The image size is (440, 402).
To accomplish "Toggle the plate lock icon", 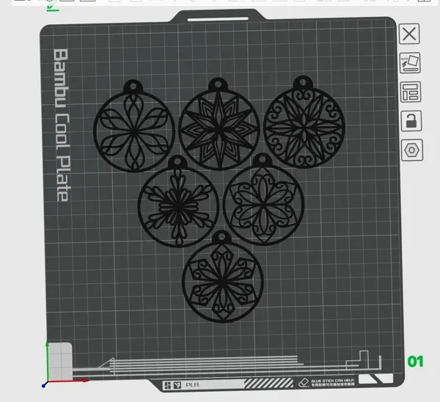I will 411,121.
